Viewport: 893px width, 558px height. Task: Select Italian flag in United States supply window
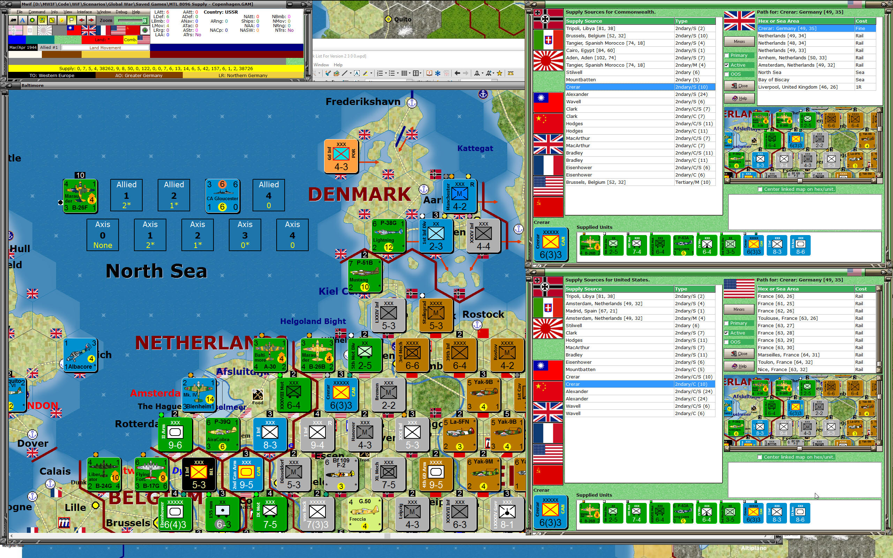coord(548,307)
